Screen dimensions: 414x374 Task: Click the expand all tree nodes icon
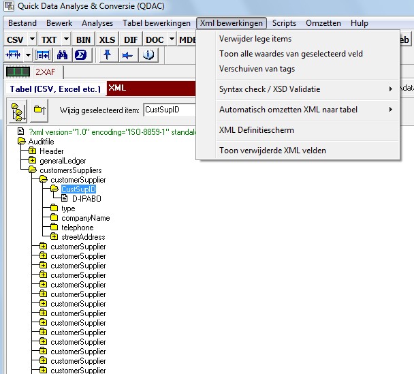(18, 109)
